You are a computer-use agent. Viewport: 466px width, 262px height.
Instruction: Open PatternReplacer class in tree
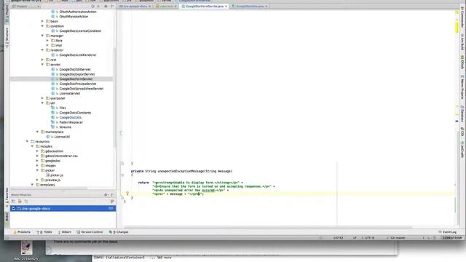tap(71, 122)
